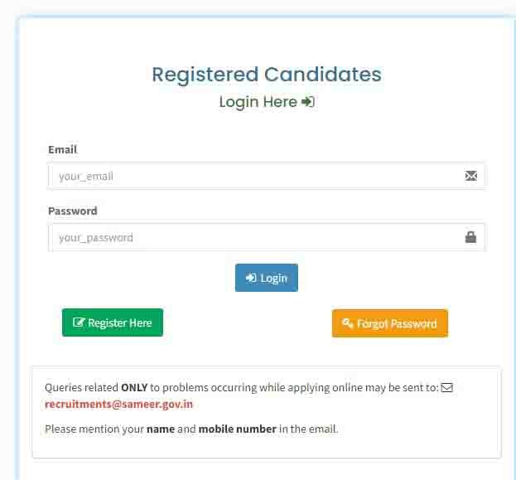Click the bold mobile number text

pyautogui.click(x=237, y=429)
